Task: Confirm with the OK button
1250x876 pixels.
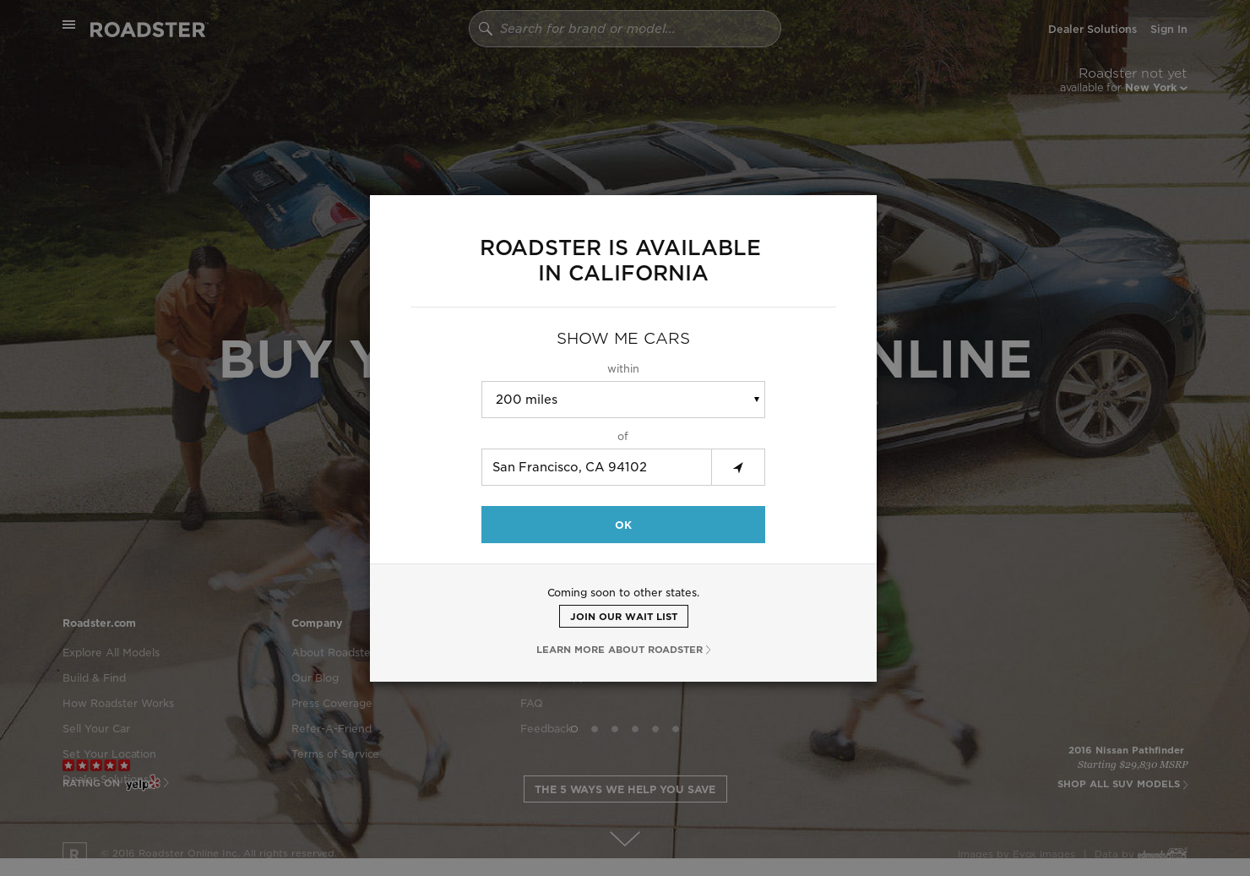Action: [x=623, y=525]
